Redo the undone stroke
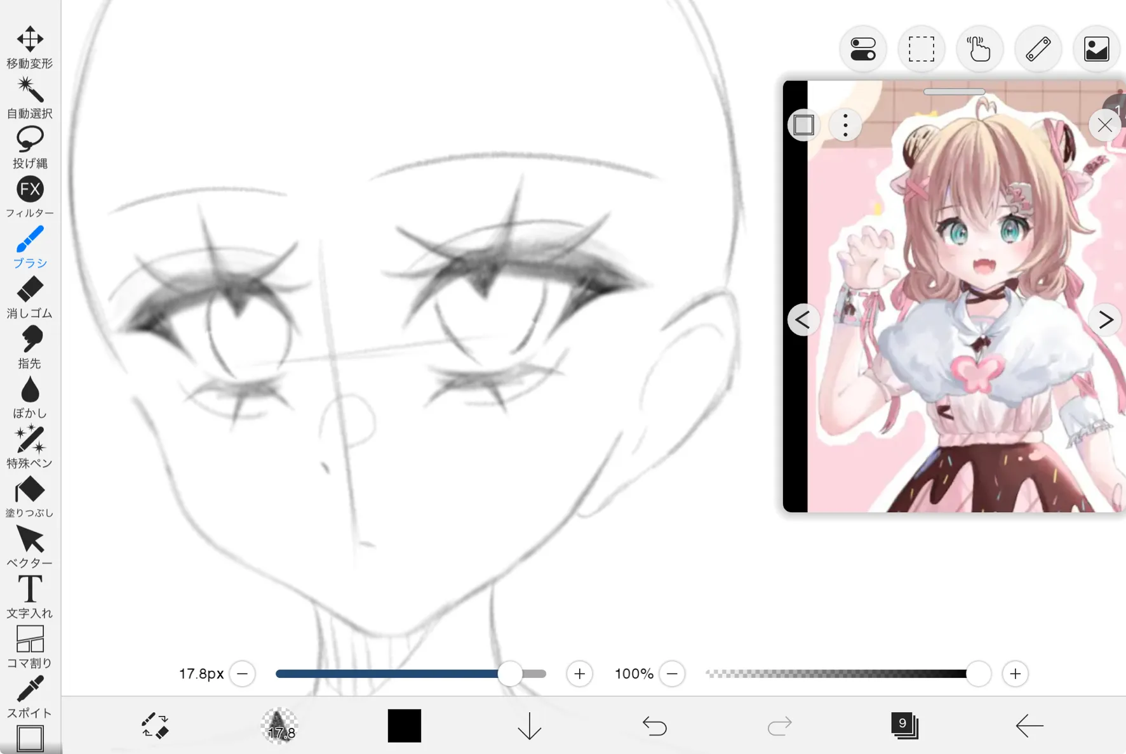This screenshot has height=754, width=1126. pos(779,725)
